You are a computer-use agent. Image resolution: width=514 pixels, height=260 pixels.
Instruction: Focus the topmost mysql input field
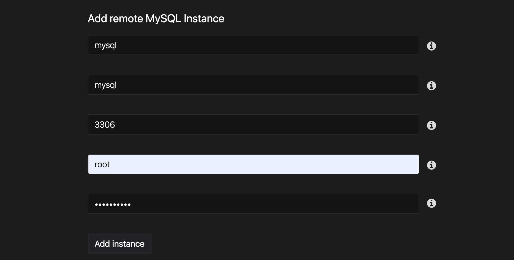[253, 45]
